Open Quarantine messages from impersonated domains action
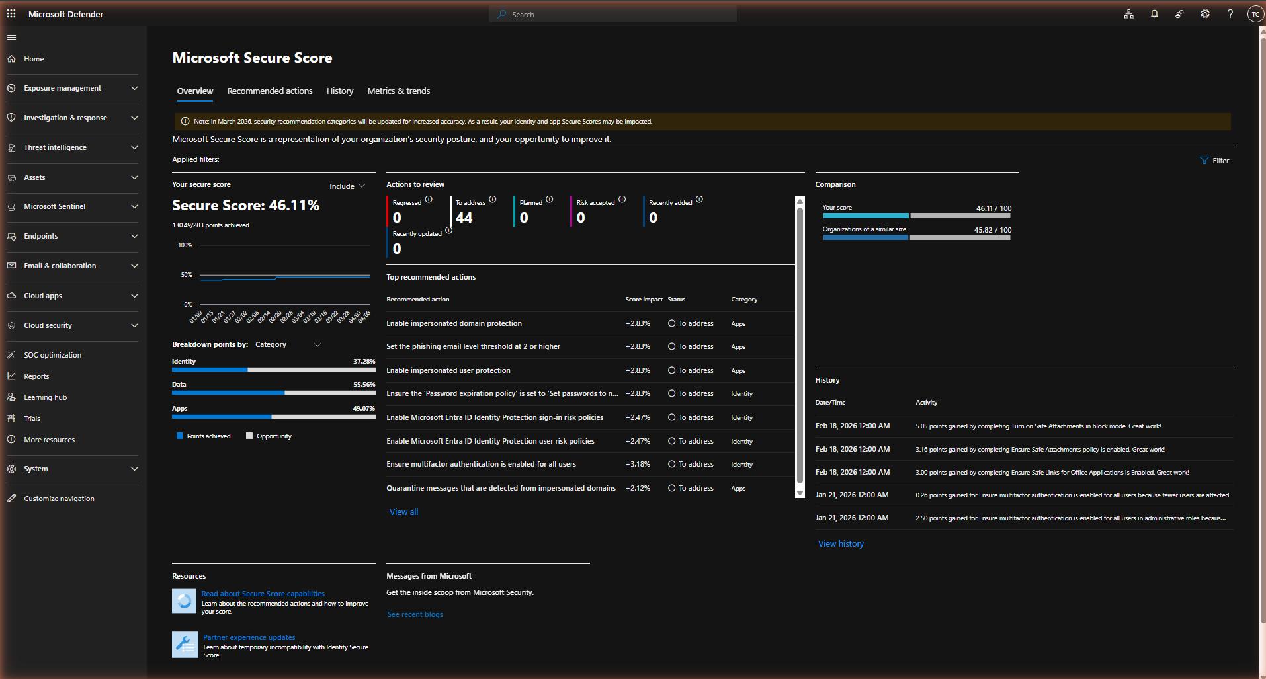The height and width of the screenshot is (679, 1266). [x=501, y=488]
